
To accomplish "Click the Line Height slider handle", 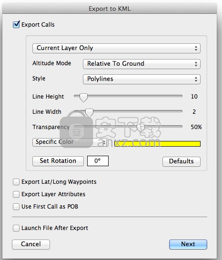I will [83, 97].
